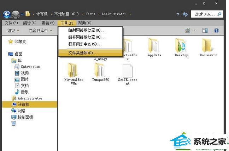Click the magnifier search icon
This screenshot has height=151, width=229.
219,14
